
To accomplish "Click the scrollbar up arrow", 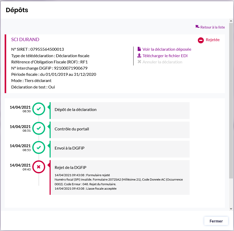I will (x=231, y=21).
